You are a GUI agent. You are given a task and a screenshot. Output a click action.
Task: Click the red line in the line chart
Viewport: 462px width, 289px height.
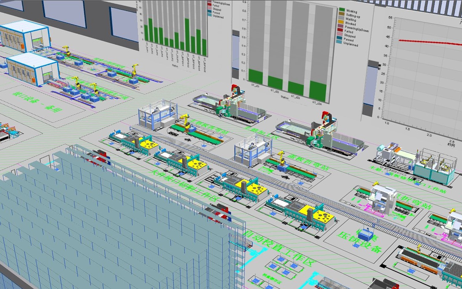tap(430, 42)
